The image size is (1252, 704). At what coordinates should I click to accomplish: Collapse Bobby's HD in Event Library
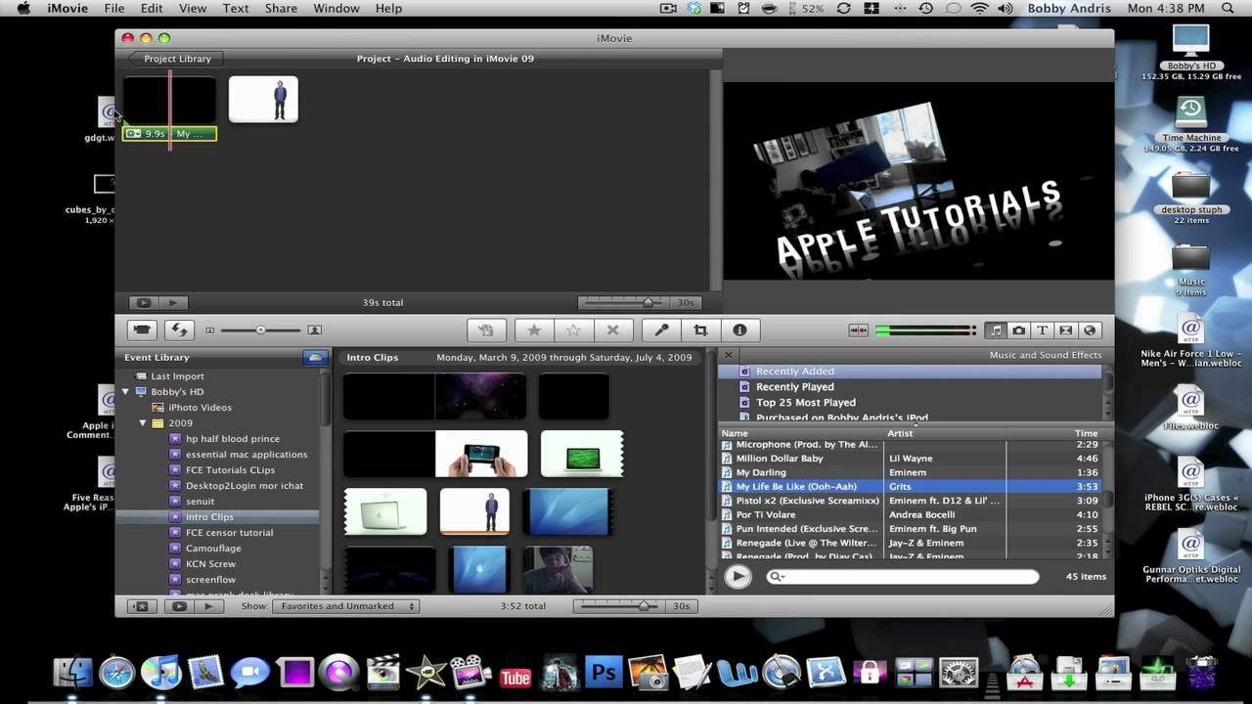coord(125,392)
